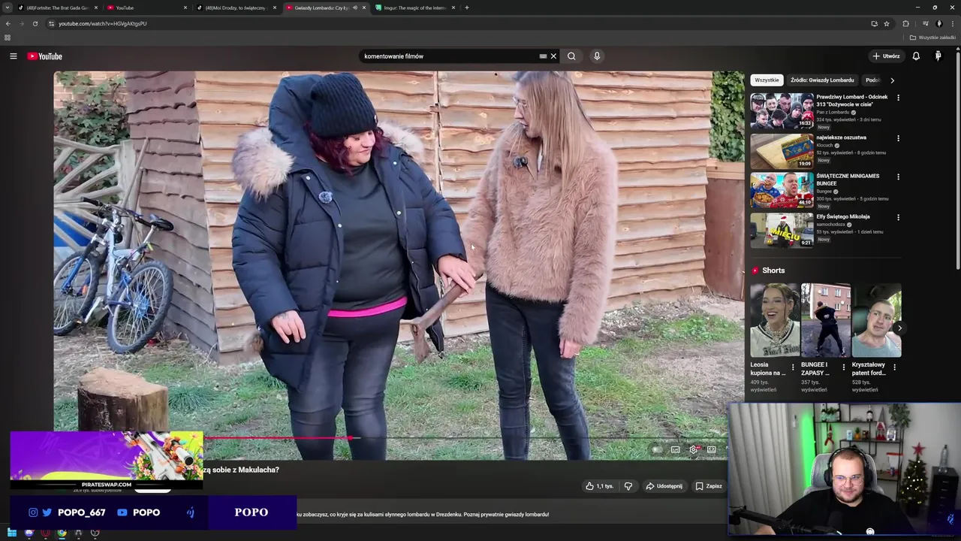Screen dimensions: 961x541
Task: Dislike the video with the thumbs-down
Action: (628, 486)
